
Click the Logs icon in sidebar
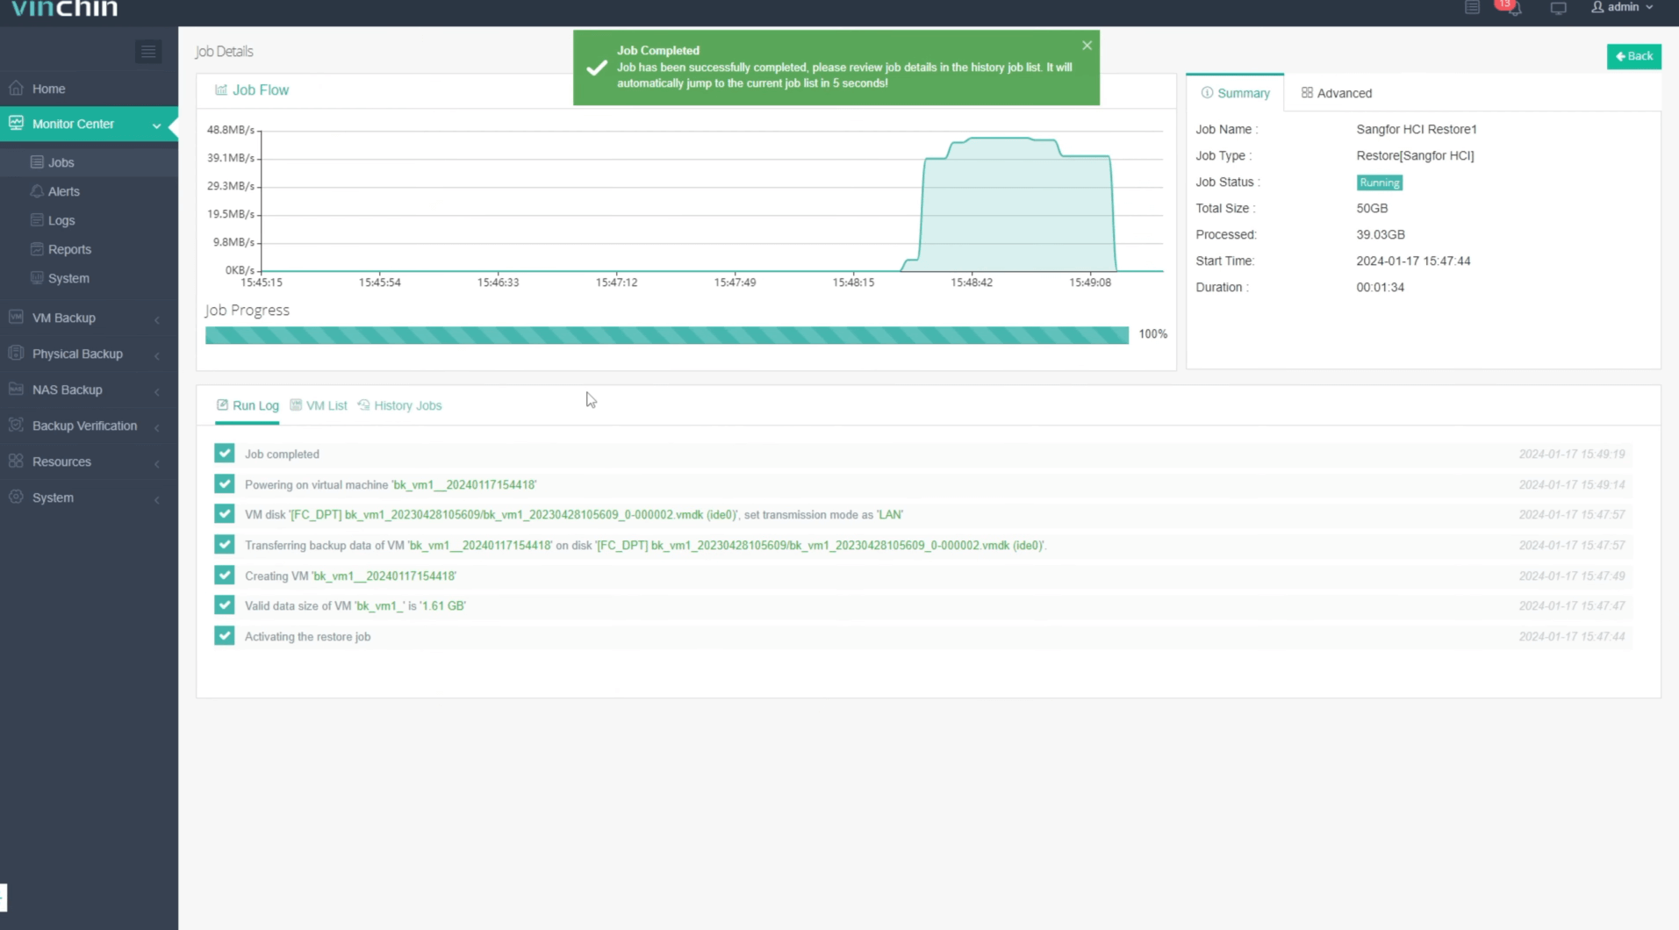(37, 220)
